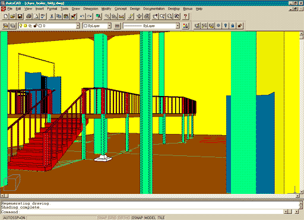Click the Redraw All pencil icon
Image resolution: width=304 pixels, height=220 pixels.
pos(131,16)
